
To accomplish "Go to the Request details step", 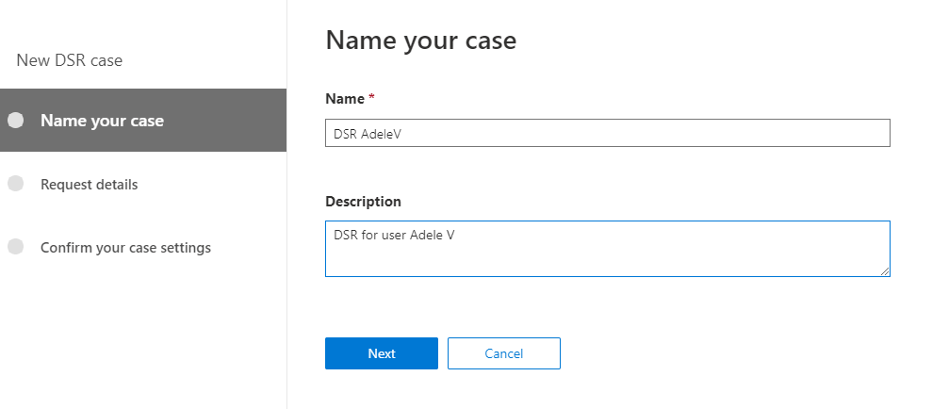I will [89, 185].
